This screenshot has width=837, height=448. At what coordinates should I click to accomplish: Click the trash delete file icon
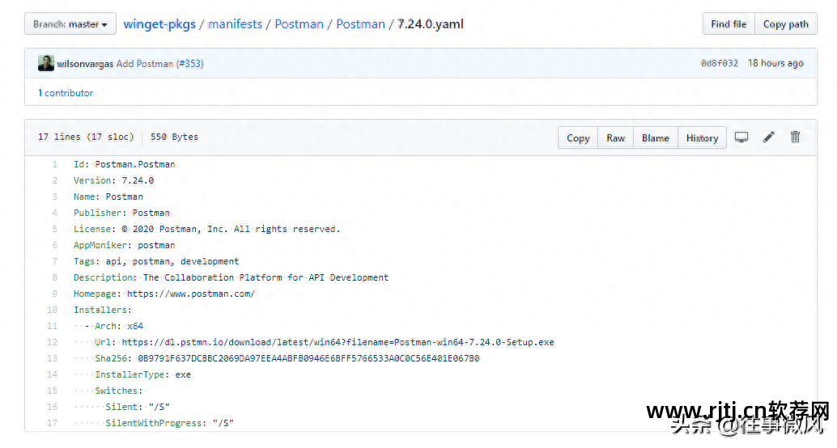point(795,137)
